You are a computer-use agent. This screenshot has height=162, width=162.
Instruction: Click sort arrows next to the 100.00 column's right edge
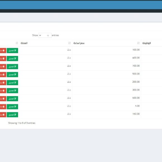[x=138, y=43]
